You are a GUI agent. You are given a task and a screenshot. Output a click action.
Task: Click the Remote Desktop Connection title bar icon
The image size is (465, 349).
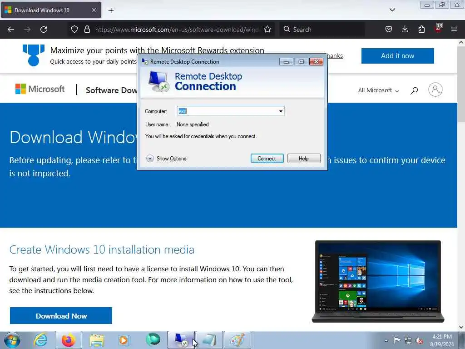145,61
